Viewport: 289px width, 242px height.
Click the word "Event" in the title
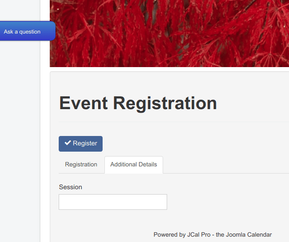click(x=83, y=103)
